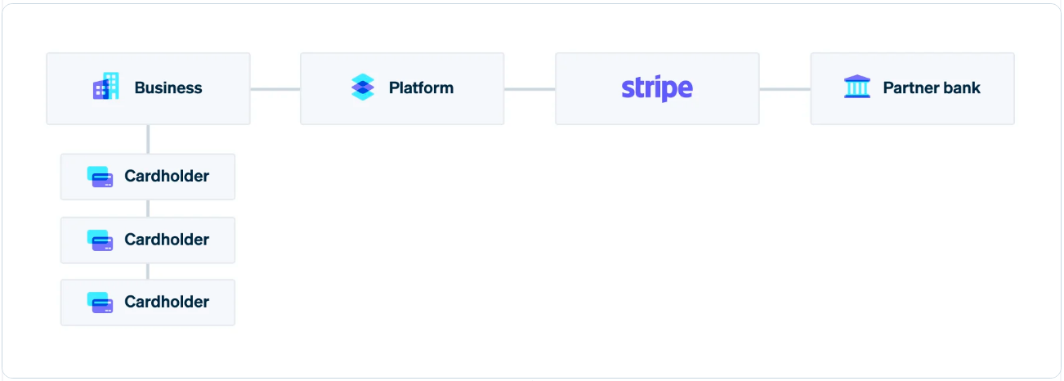This screenshot has height=381, width=1064.
Task: Select the Partner bank text label
Action: pos(932,87)
